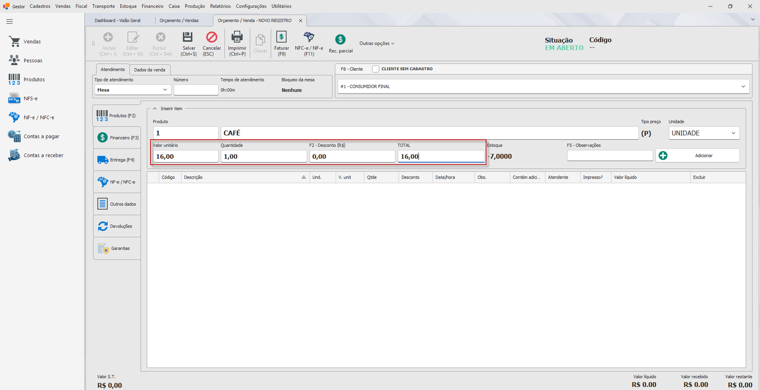This screenshot has width=760, height=390.
Task: Click NFC-e / NF-e (F11) toolbar icon
Action: tap(309, 37)
